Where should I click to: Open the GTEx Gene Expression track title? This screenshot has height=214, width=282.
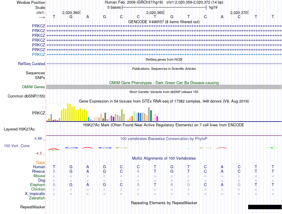click(x=164, y=101)
